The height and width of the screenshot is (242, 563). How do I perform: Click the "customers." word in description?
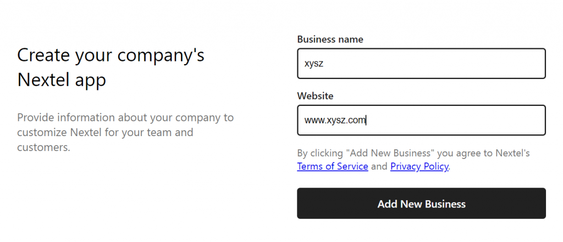click(x=43, y=148)
